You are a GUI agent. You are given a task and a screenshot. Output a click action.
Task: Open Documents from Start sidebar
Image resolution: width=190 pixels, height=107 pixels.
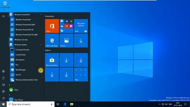pos(4,78)
